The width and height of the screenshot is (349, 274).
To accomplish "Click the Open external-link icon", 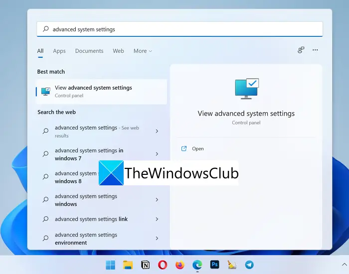I will pyautogui.click(x=184, y=148).
